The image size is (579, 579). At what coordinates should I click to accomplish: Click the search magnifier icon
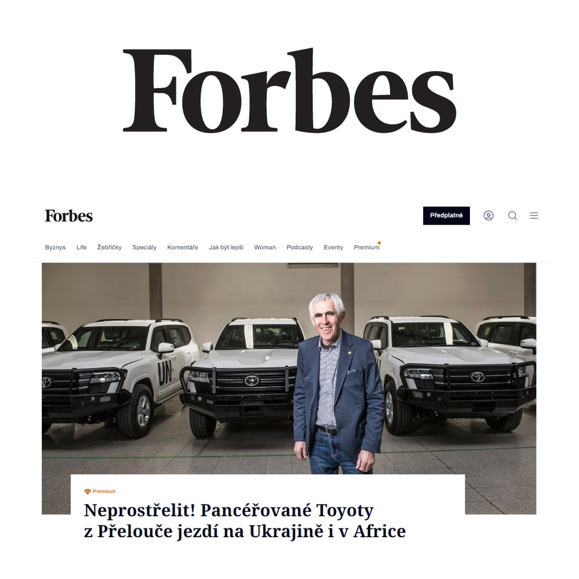point(512,215)
